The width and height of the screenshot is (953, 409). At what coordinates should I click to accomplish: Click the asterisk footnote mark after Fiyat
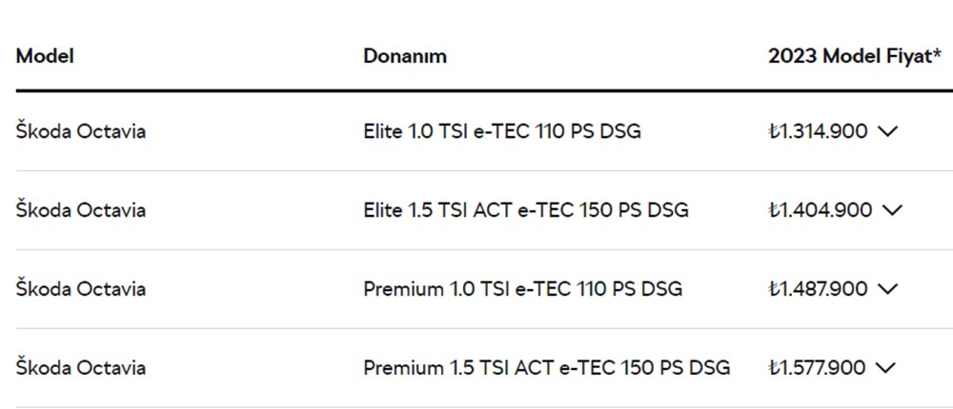(x=937, y=54)
